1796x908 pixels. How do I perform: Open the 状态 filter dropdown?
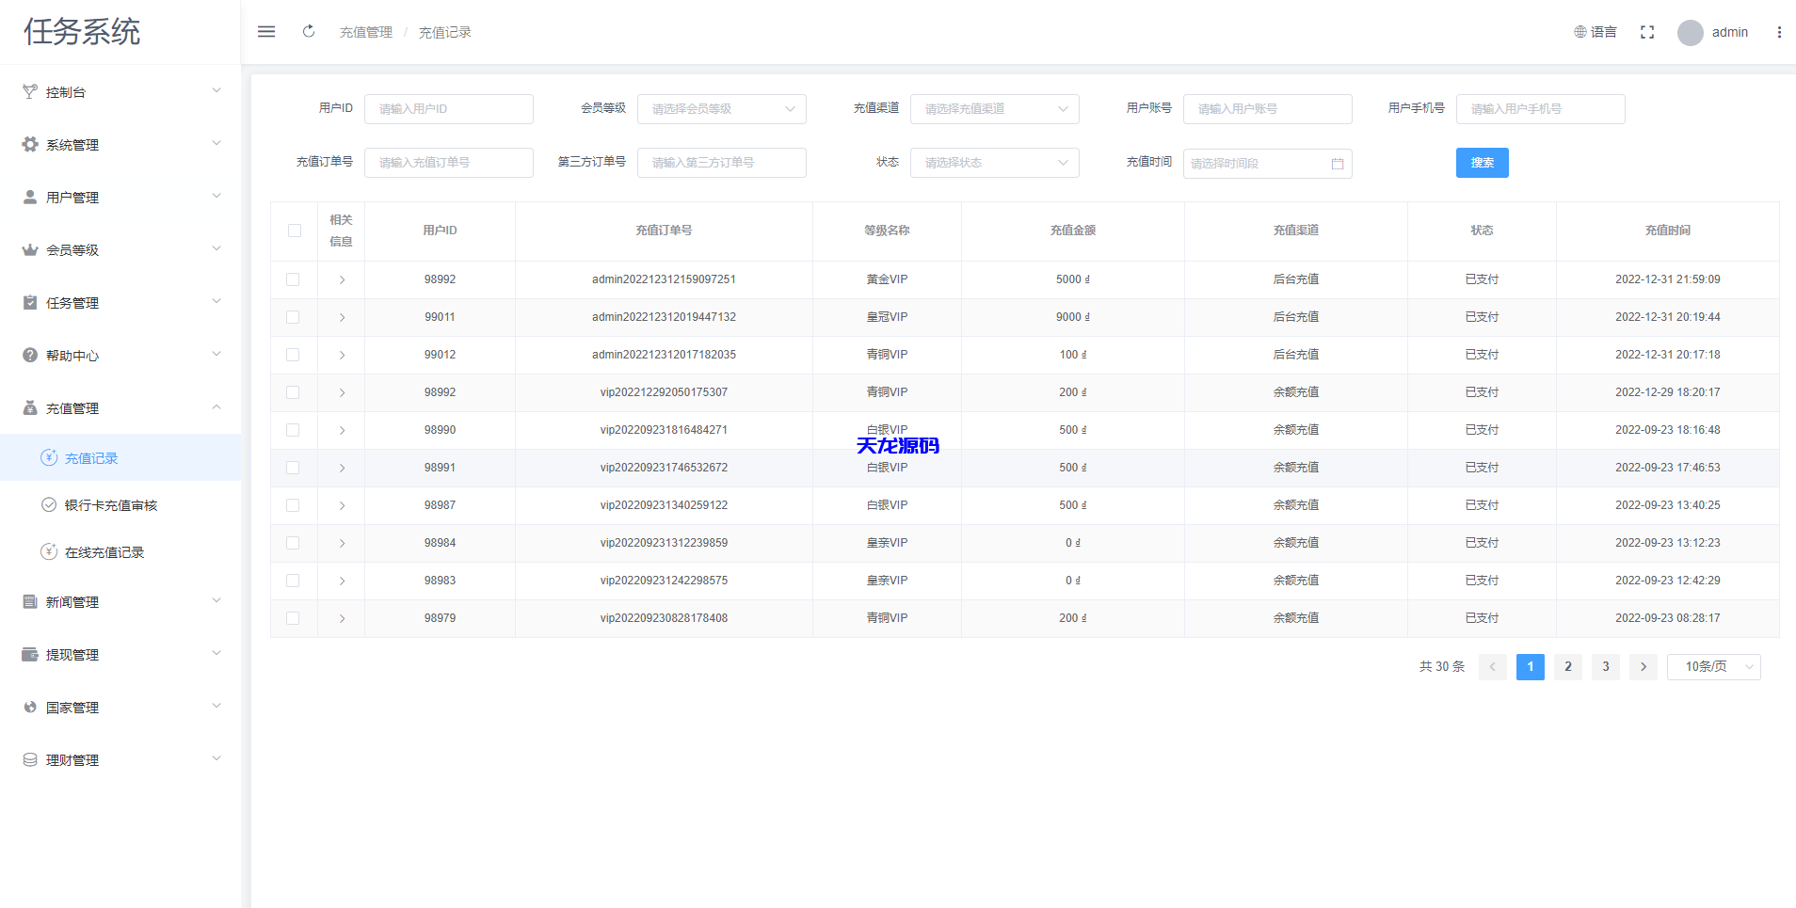click(x=995, y=163)
